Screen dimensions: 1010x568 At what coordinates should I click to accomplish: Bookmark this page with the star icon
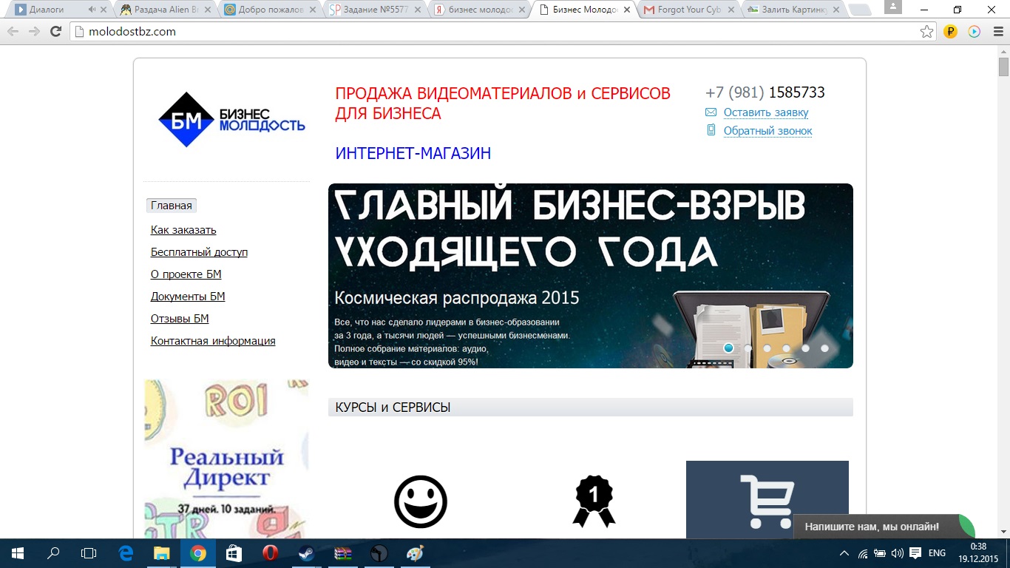click(x=926, y=32)
